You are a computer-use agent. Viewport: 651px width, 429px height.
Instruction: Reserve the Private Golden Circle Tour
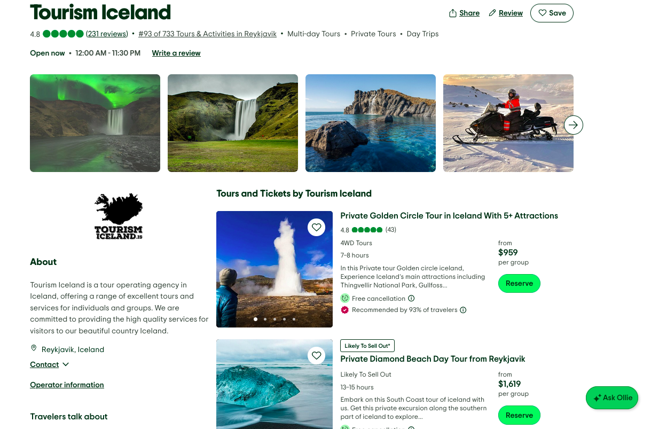click(x=519, y=284)
